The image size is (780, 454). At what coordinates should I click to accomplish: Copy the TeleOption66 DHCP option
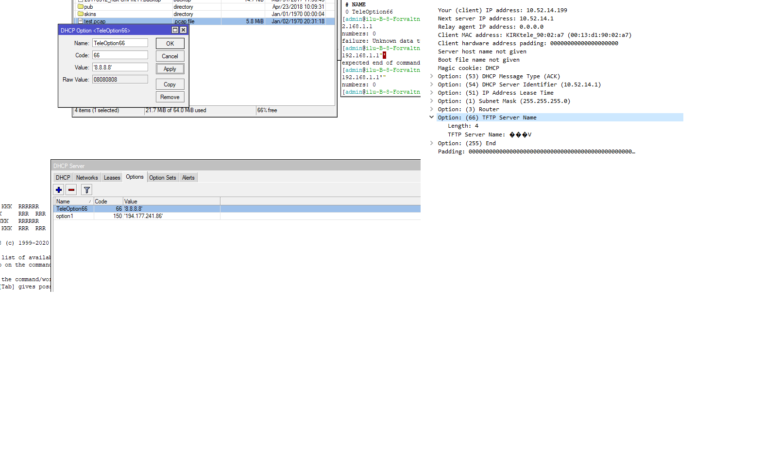tap(170, 84)
